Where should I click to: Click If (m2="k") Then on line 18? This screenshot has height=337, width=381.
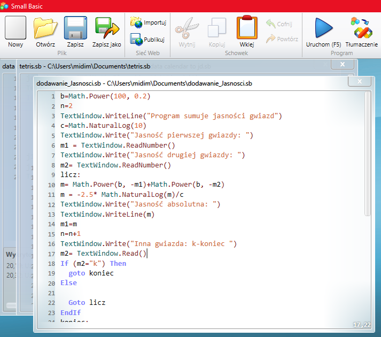(94, 264)
